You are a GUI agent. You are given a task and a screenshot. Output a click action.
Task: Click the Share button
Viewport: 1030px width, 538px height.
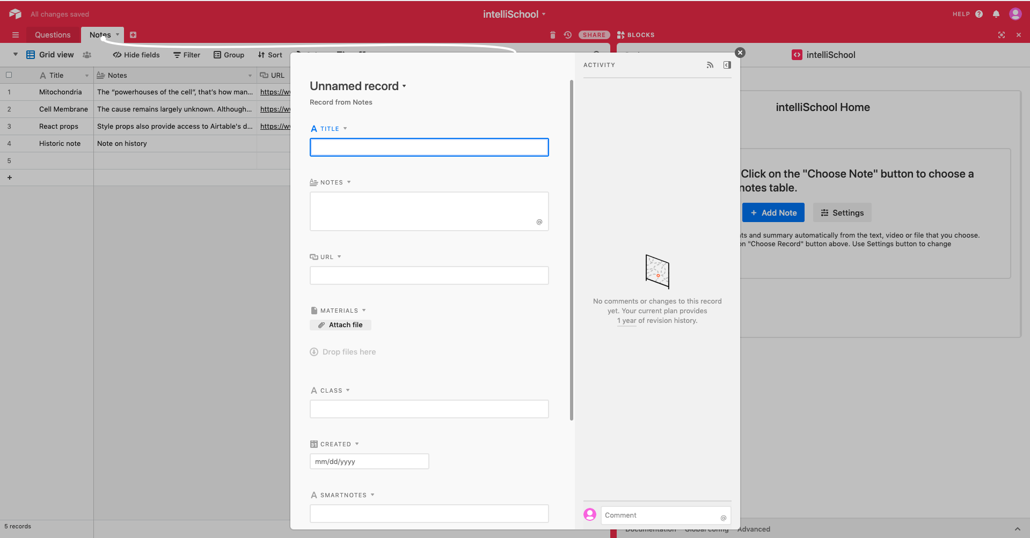click(594, 35)
